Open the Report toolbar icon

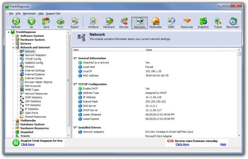pos(75,23)
